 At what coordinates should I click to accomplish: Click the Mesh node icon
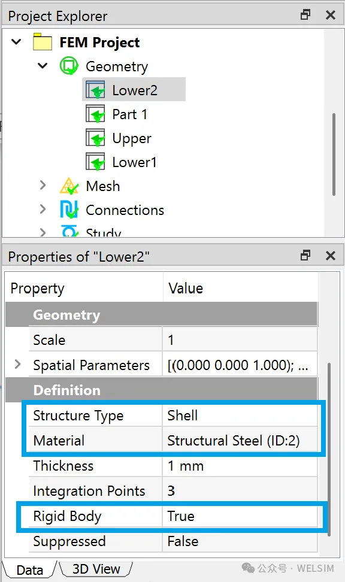click(69, 186)
